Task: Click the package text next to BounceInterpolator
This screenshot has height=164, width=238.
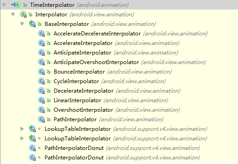Action: pos(139,72)
